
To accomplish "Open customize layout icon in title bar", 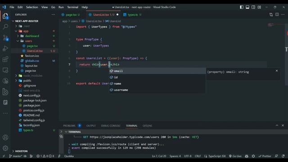I will [x=259, y=7].
